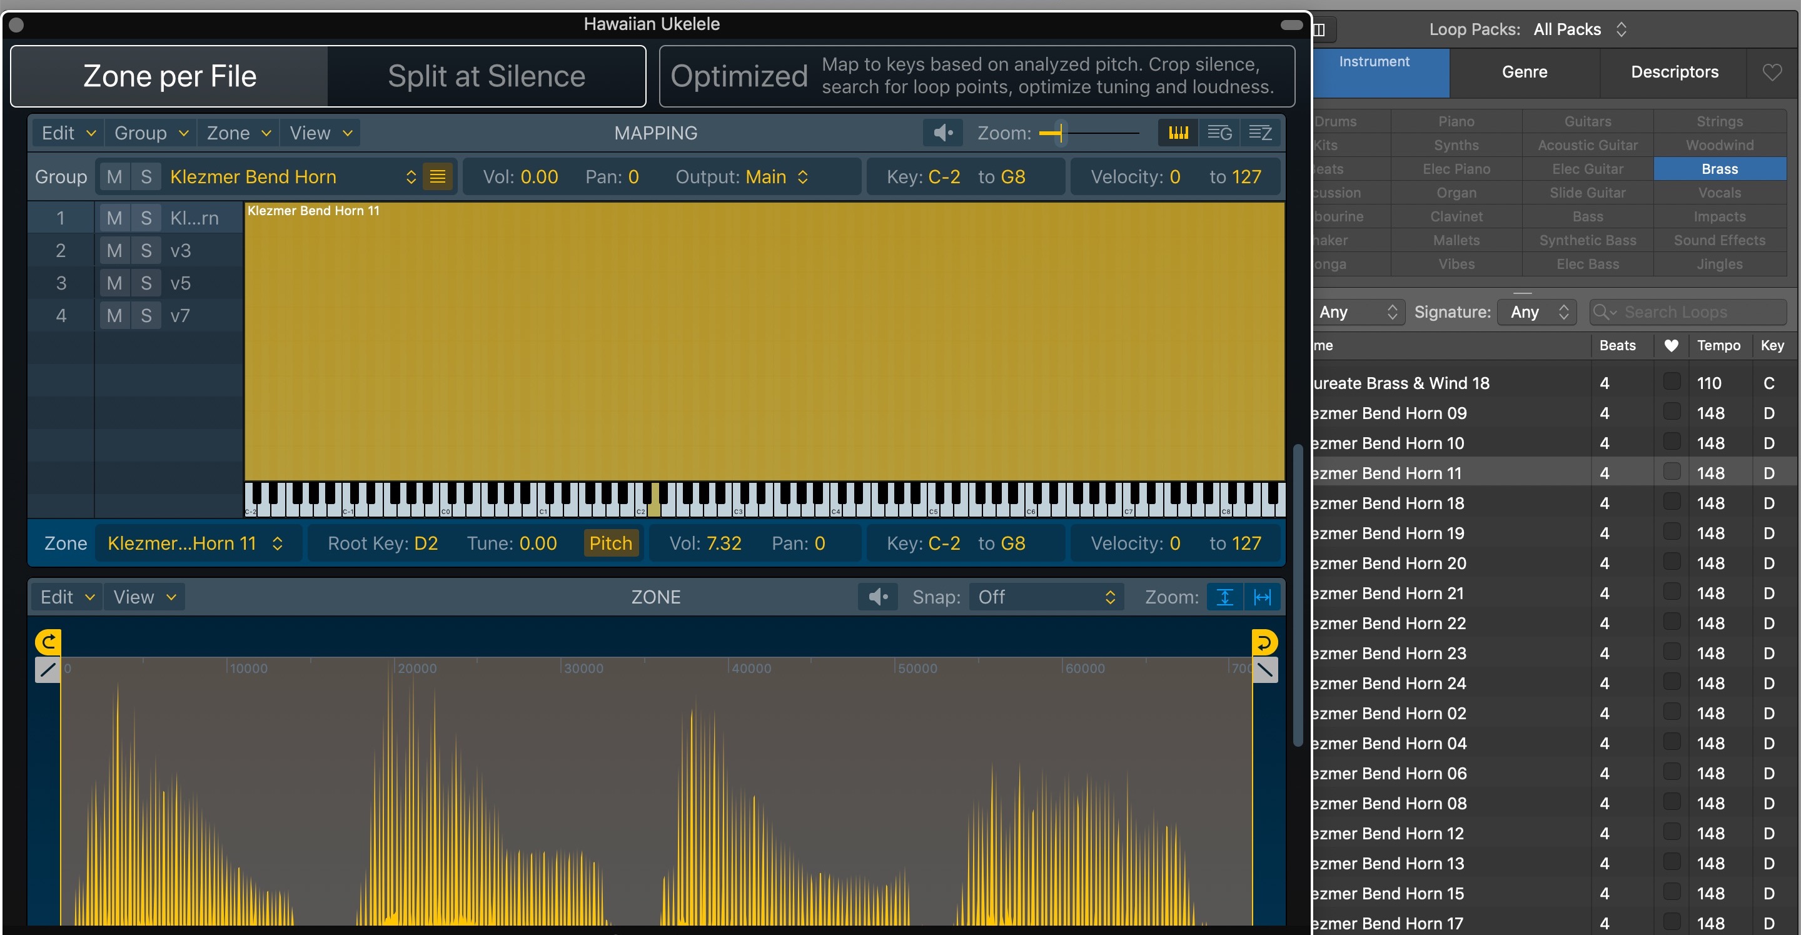
Task: Click vertical zoom icon in Zone panel
Action: [1224, 597]
